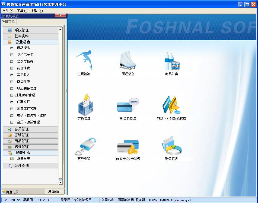Click the navigation scrollbar down arrow

(x=60, y=182)
